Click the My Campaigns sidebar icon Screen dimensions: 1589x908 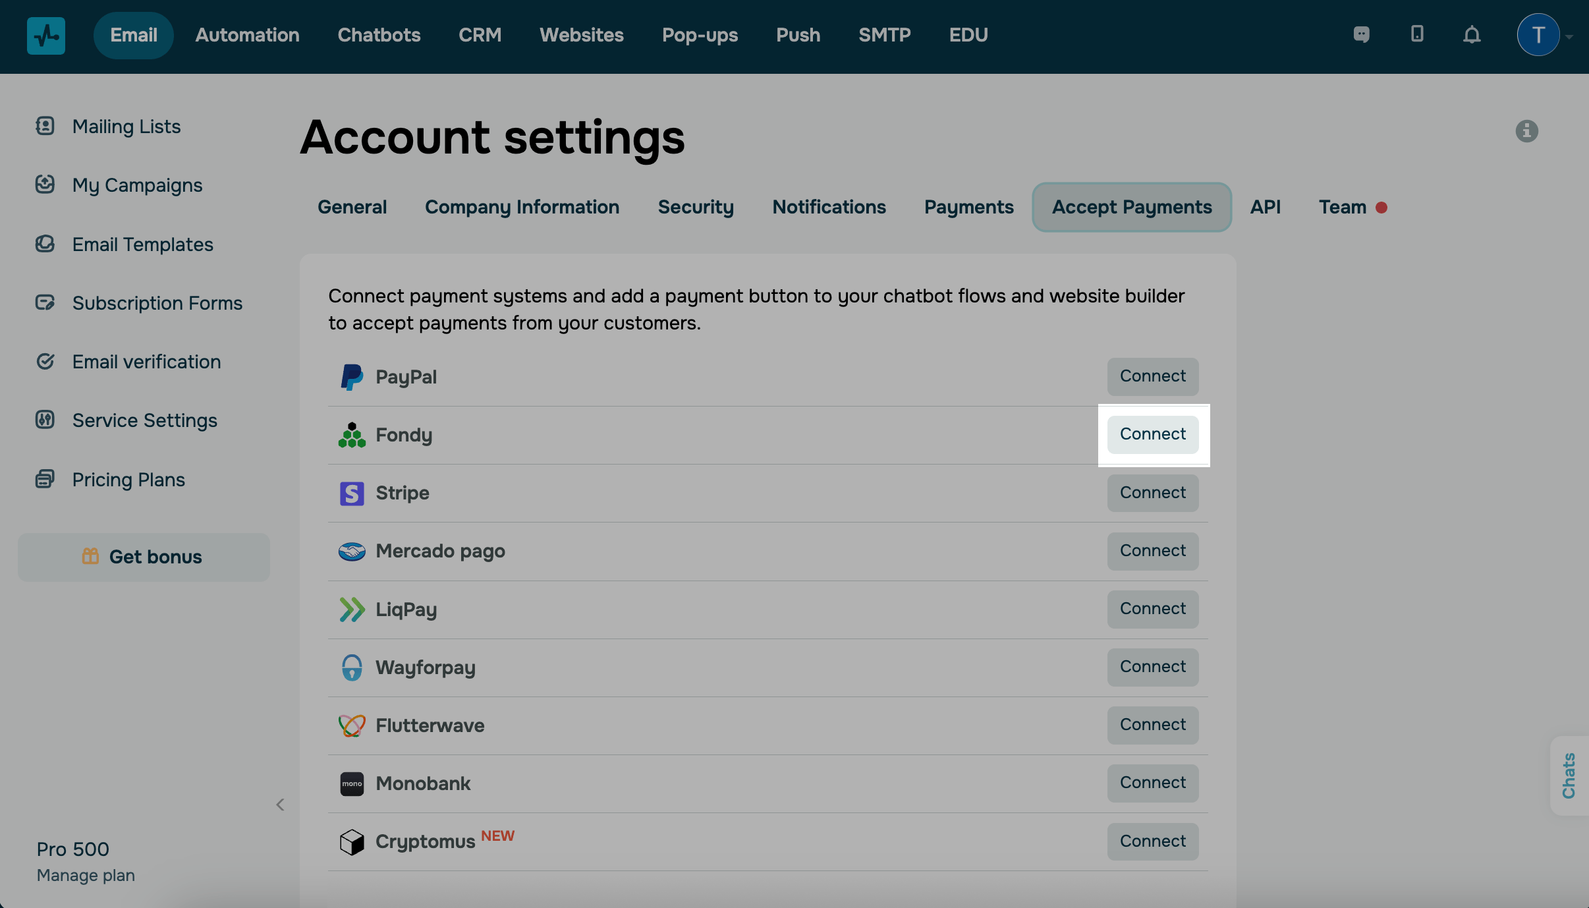45,184
